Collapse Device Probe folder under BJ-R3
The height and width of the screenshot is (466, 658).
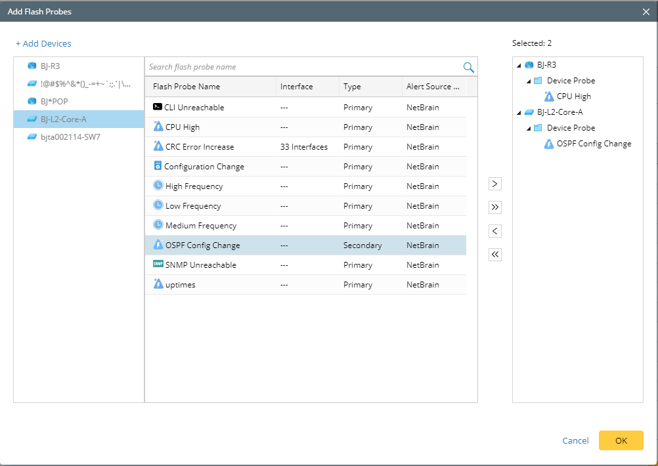pos(529,81)
